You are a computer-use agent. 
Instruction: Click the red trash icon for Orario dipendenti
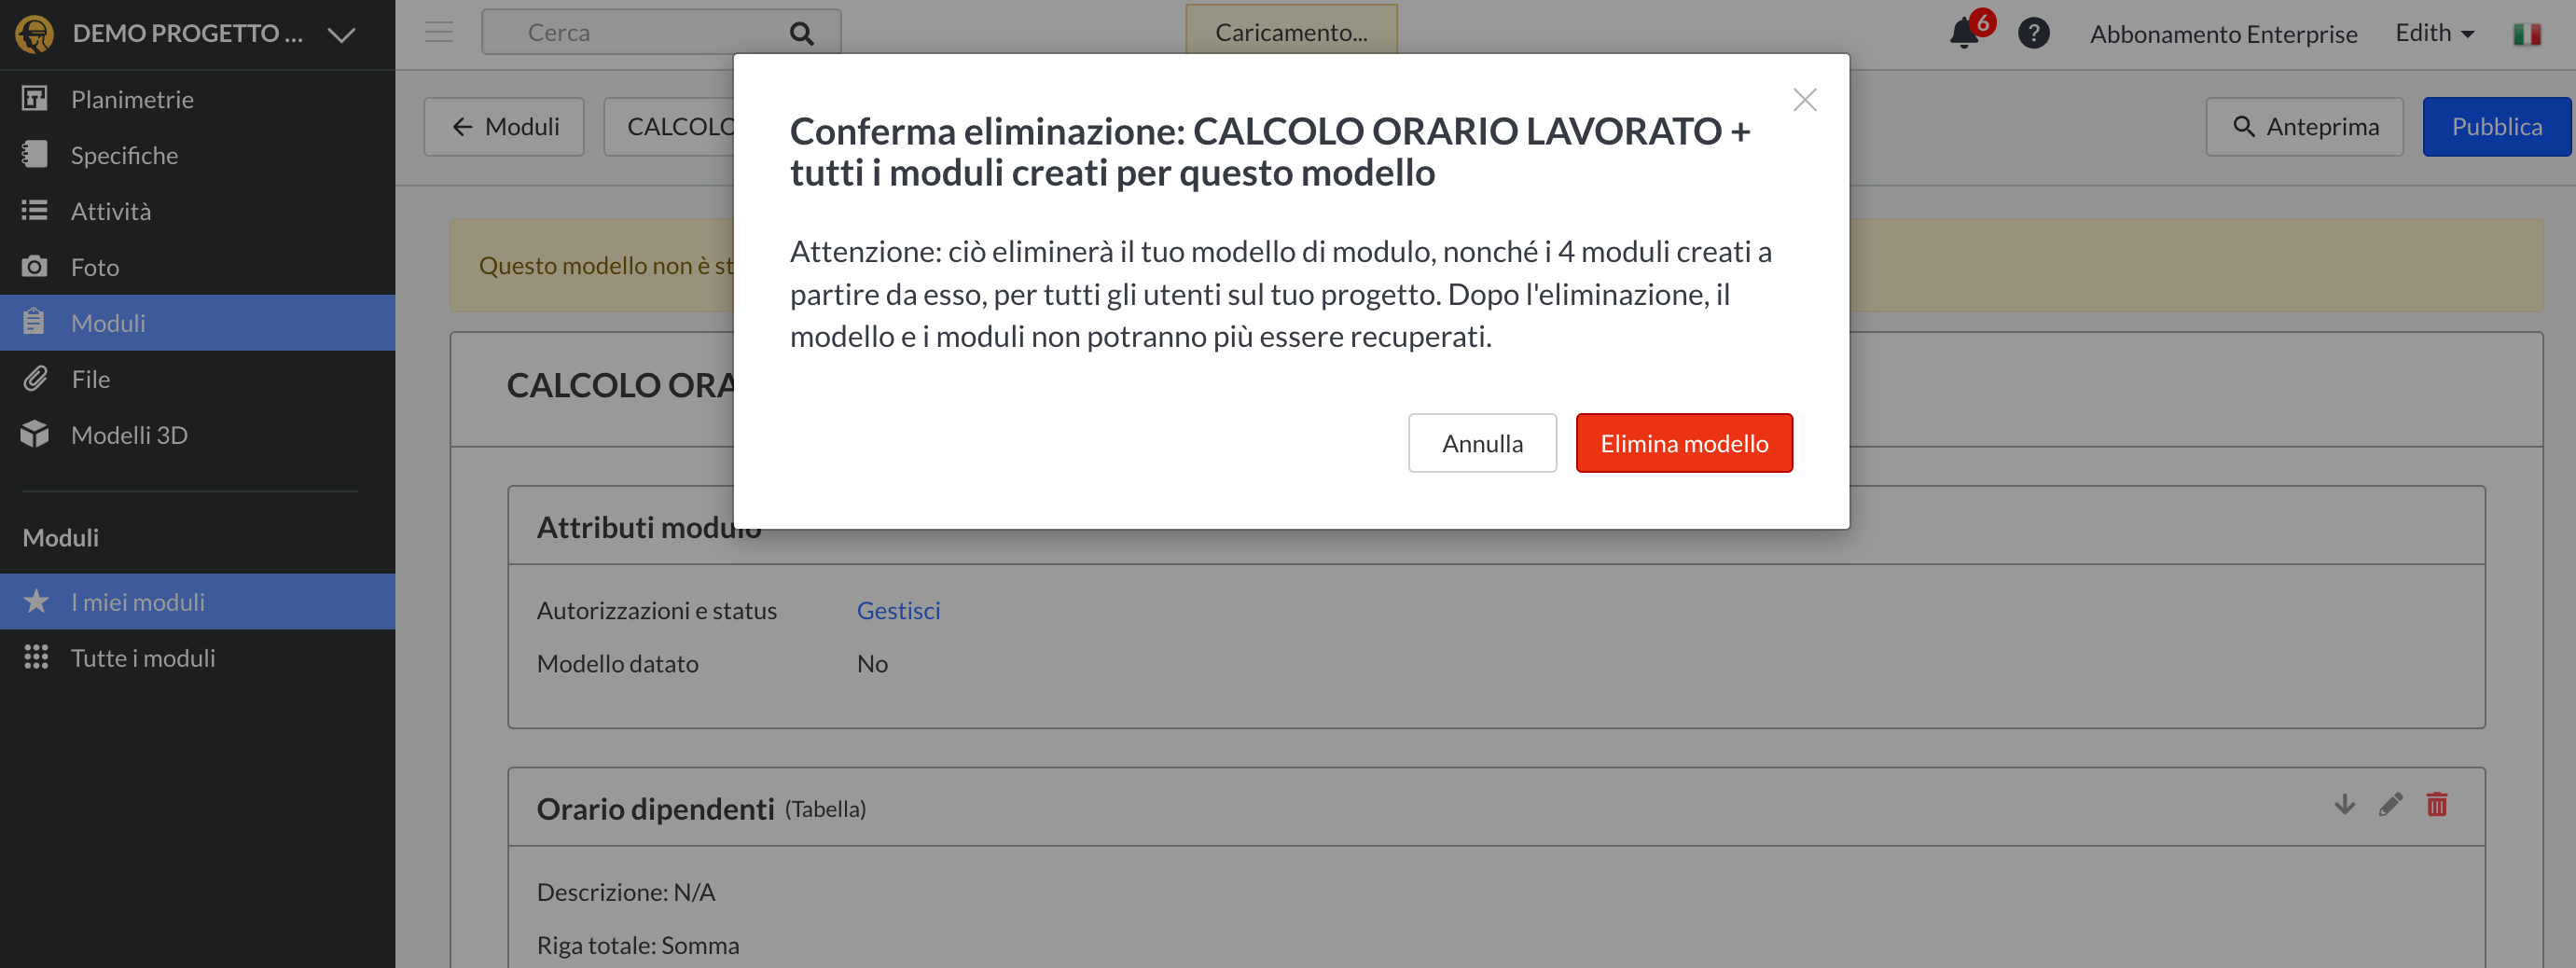(x=2436, y=805)
